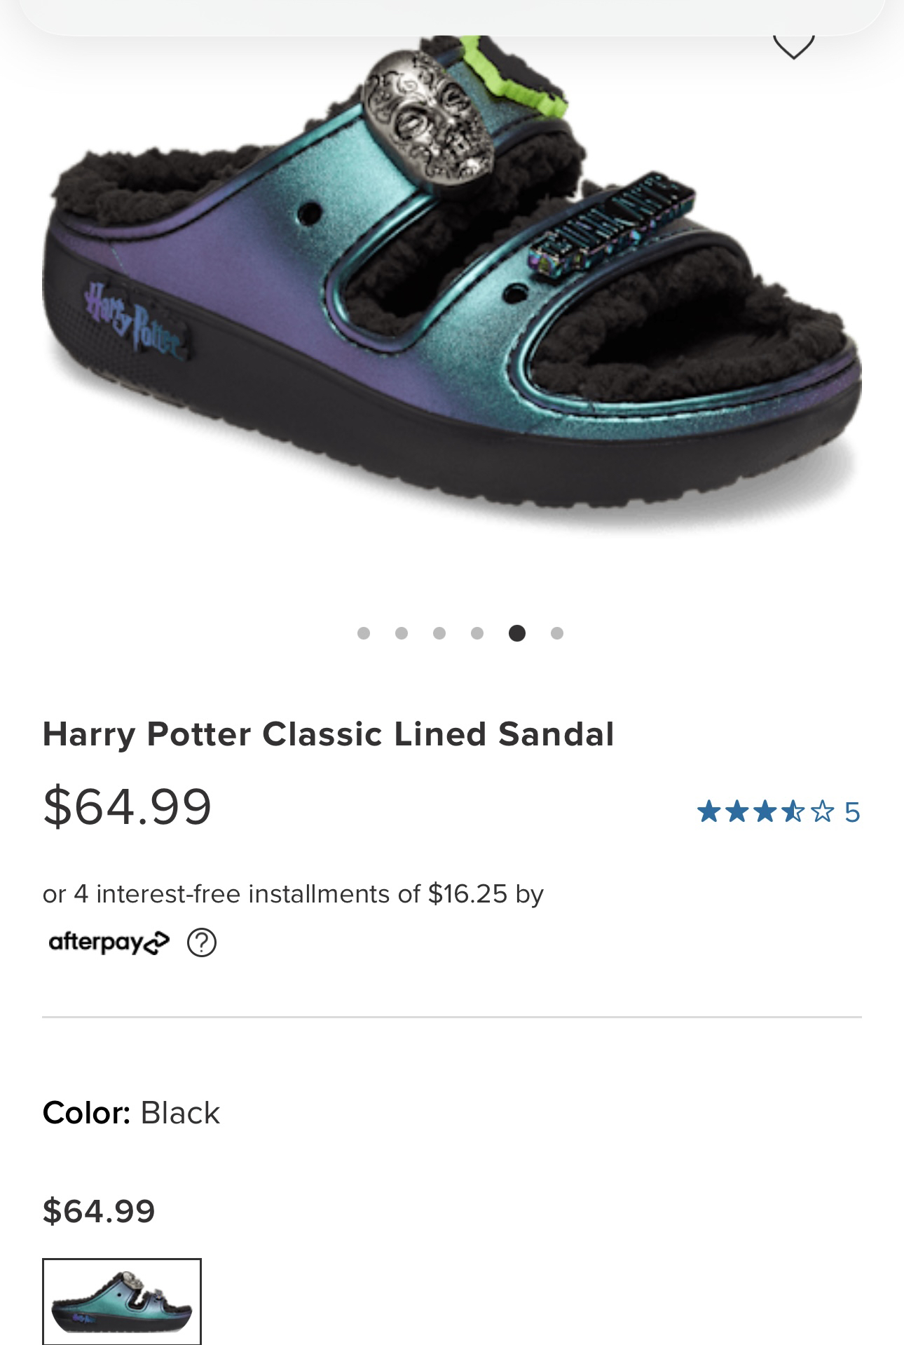Click the Harry Potter Classic Lined Sandal title

pyautogui.click(x=328, y=734)
